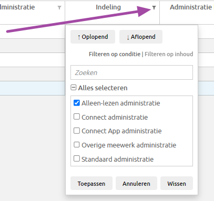Apply the filter with the Toepassen button

91,183
